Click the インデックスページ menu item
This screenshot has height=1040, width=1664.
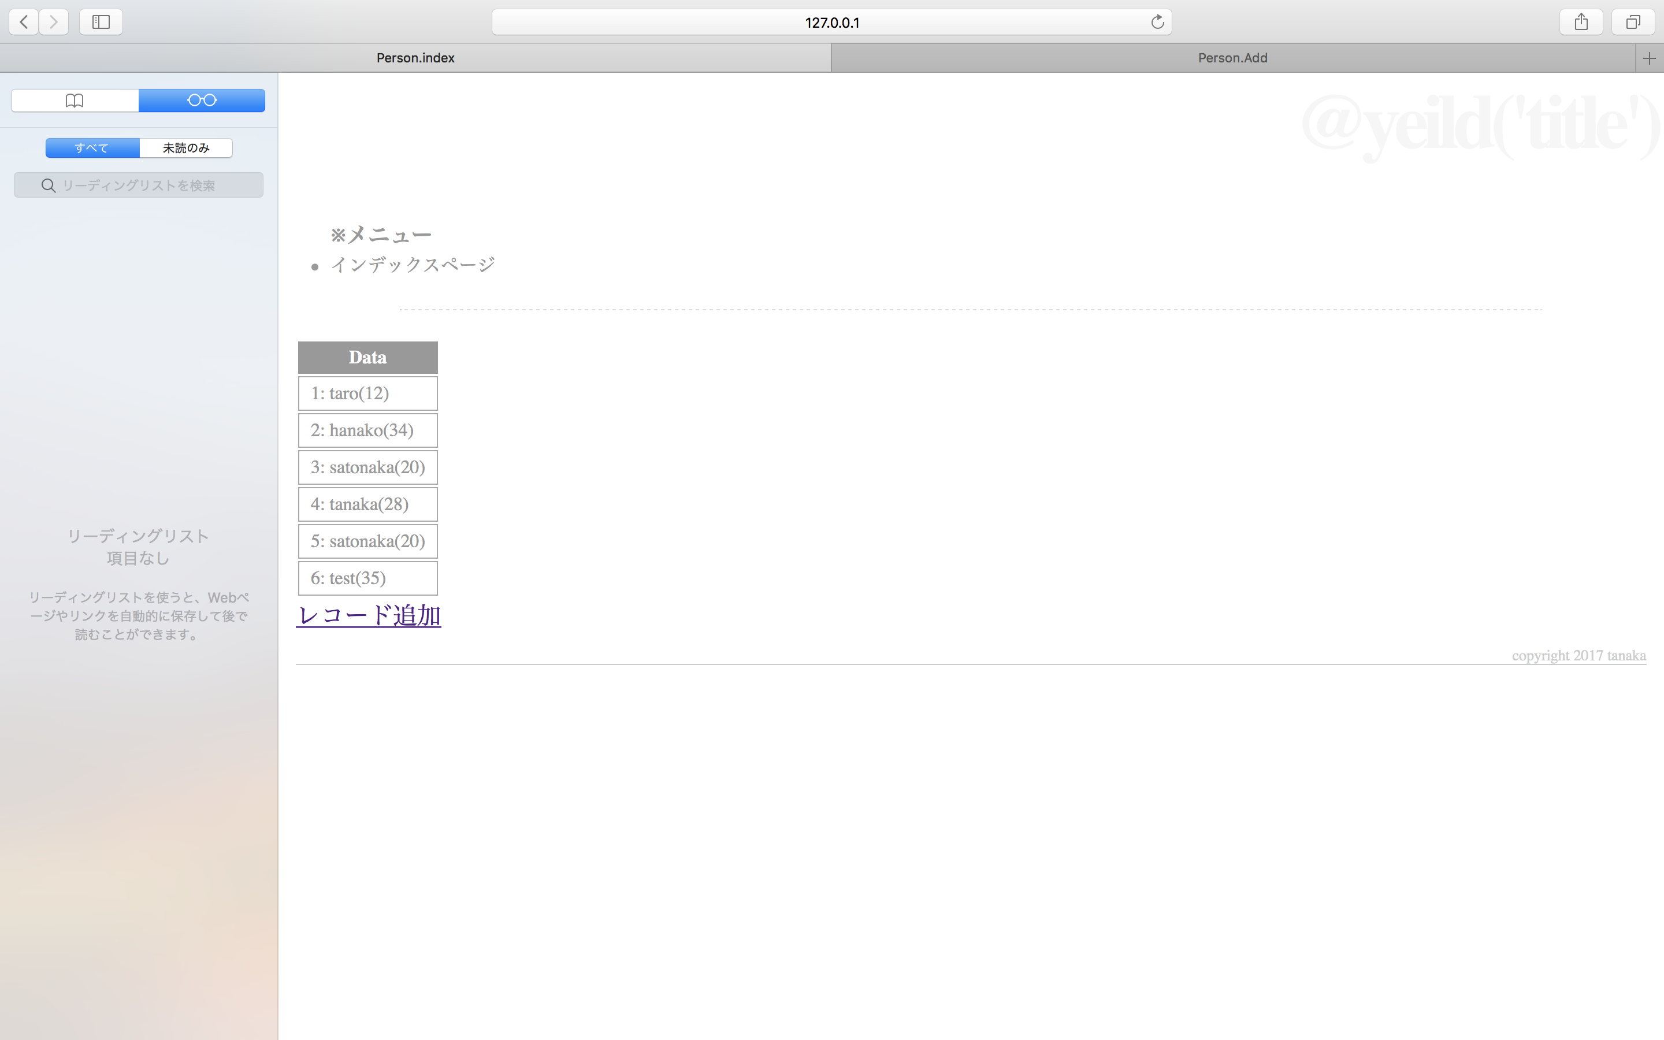coord(413,265)
